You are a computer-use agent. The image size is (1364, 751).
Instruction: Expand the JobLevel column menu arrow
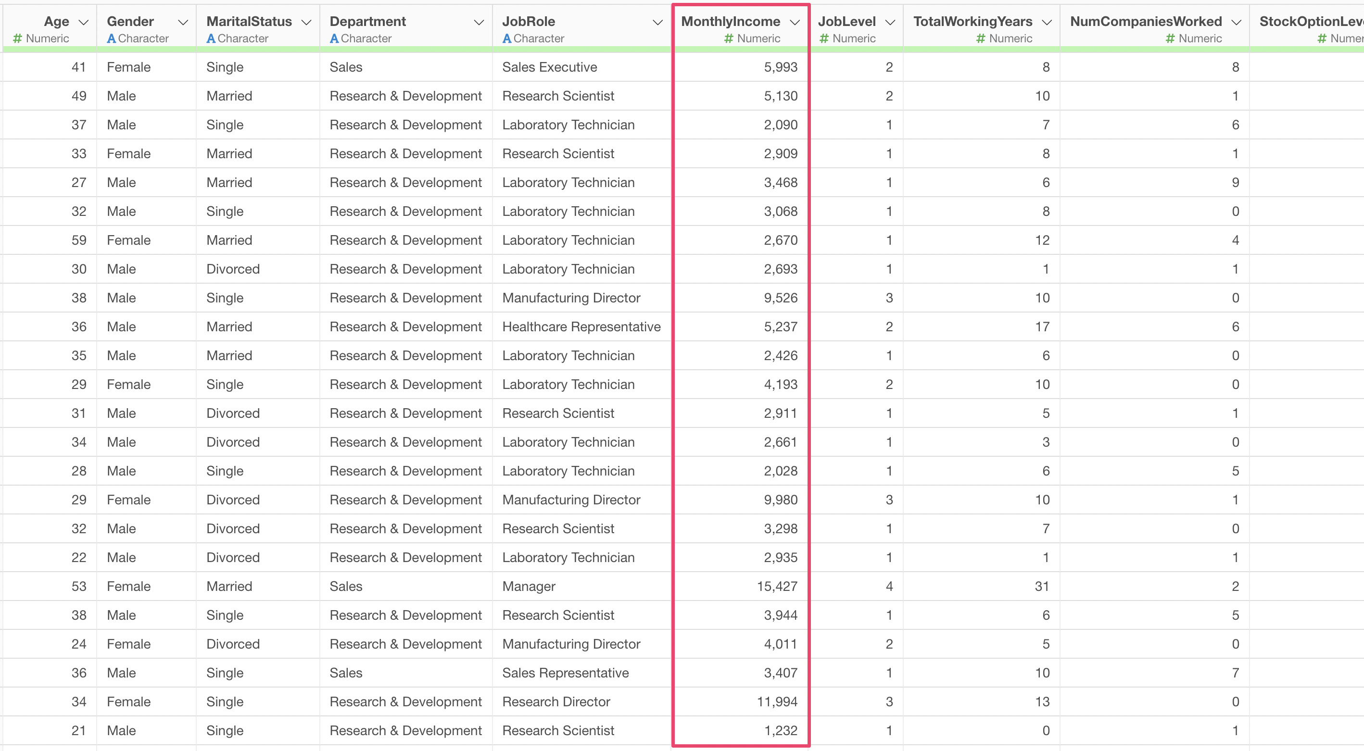click(x=890, y=22)
